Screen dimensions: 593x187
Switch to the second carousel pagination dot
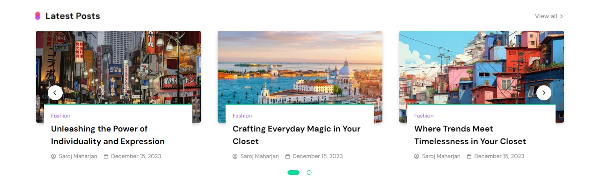(309, 173)
